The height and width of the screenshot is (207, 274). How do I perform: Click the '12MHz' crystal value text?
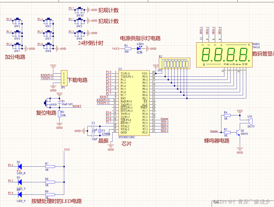click(106, 134)
